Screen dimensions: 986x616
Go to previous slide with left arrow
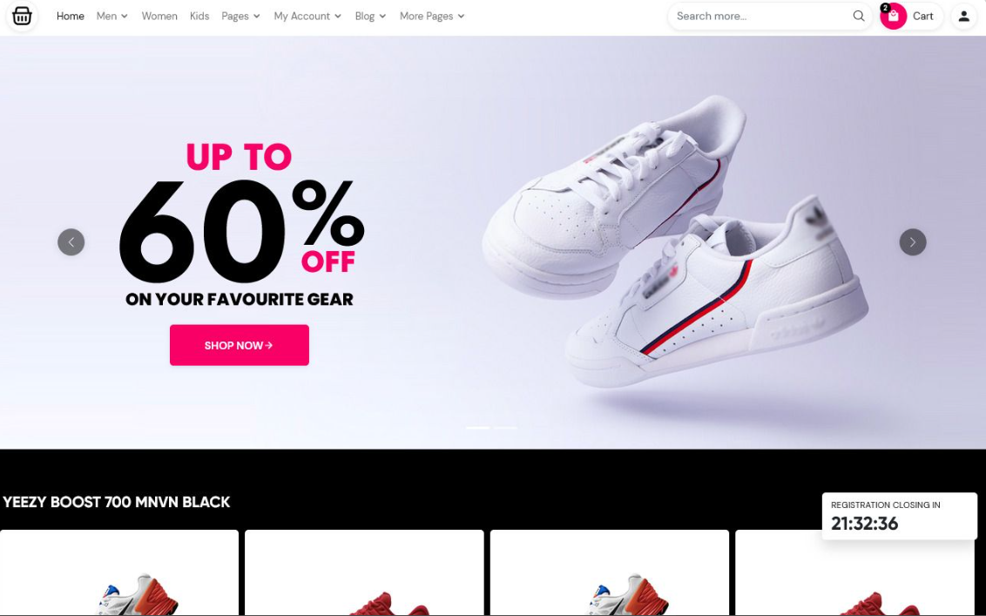pos(71,241)
